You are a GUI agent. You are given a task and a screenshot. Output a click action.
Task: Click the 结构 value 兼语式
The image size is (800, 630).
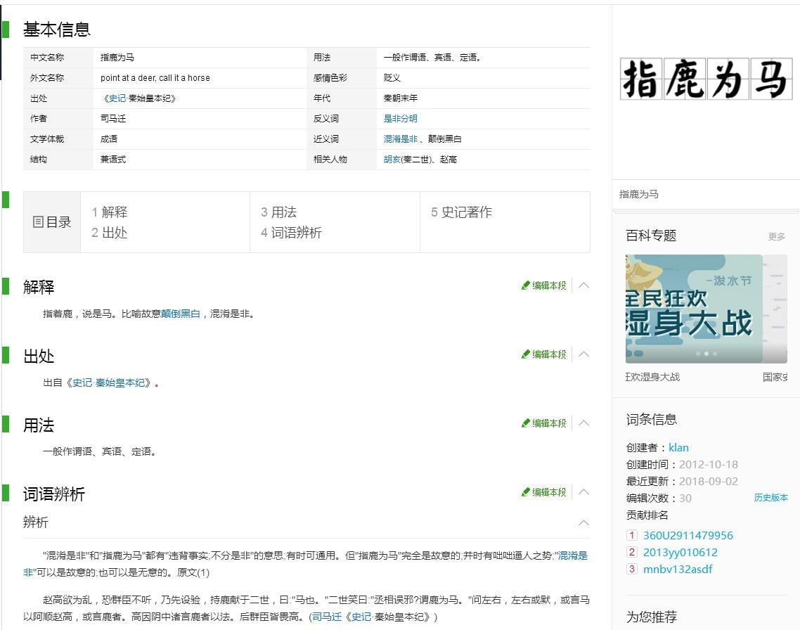click(113, 159)
